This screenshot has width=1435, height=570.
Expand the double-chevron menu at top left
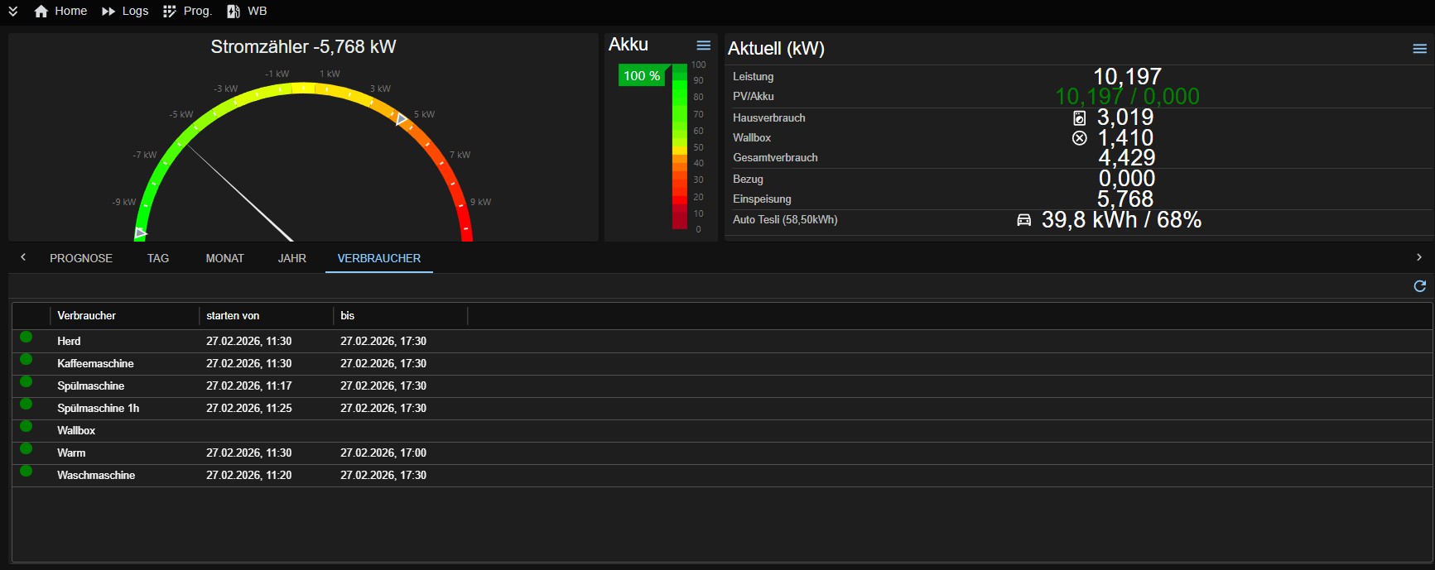(x=13, y=12)
